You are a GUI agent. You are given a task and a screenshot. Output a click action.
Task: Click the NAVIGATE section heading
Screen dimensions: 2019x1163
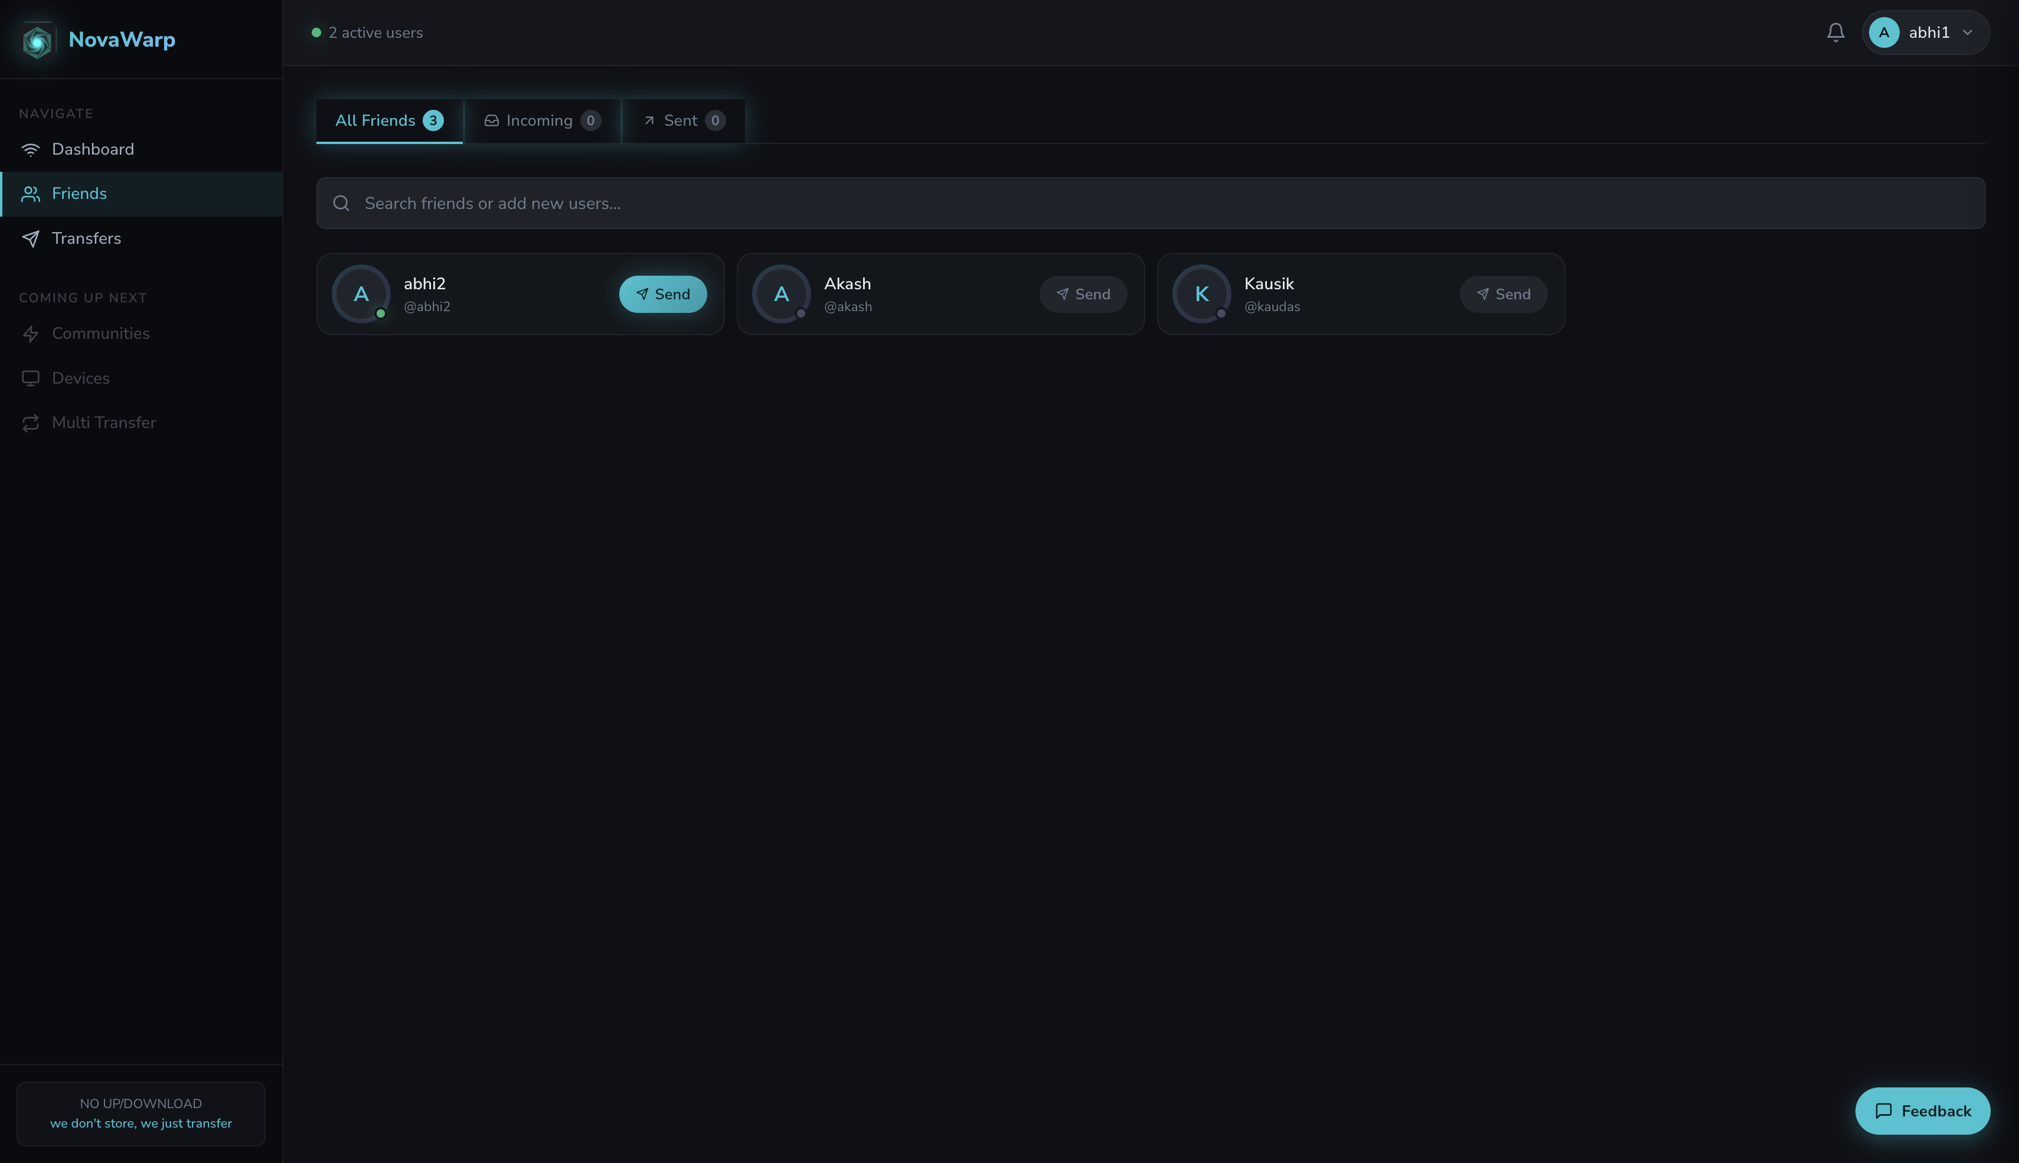56,113
